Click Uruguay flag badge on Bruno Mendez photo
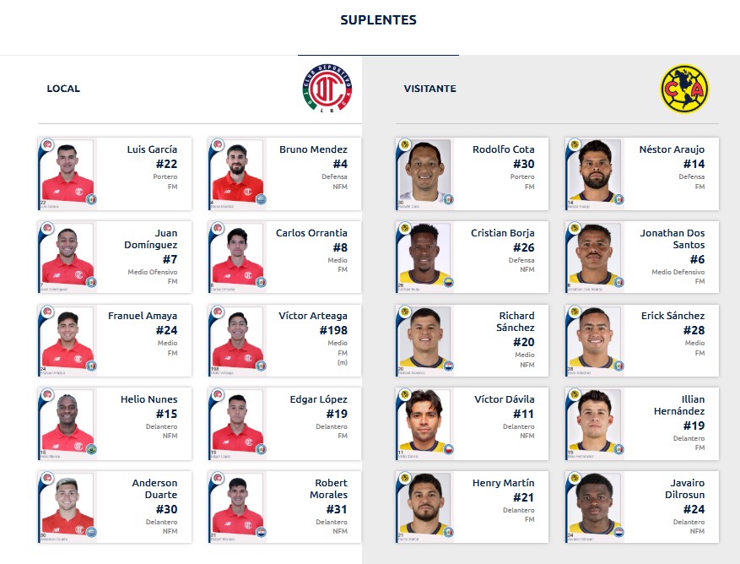Viewport: 740px width, 564px height. point(261,199)
